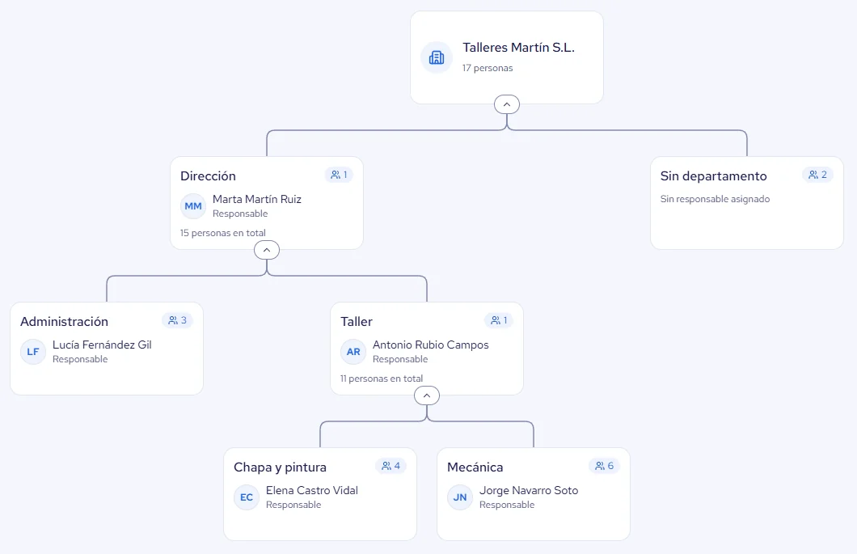
Task: Collapse the Taller department branch
Action: point(427,395)
